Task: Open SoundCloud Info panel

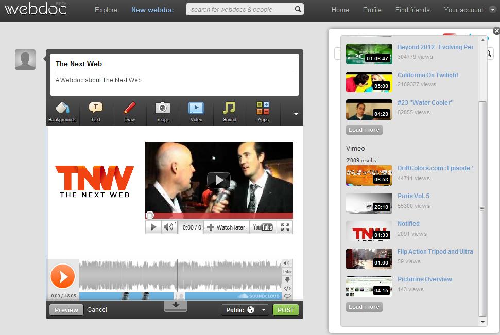Action: 287,272
